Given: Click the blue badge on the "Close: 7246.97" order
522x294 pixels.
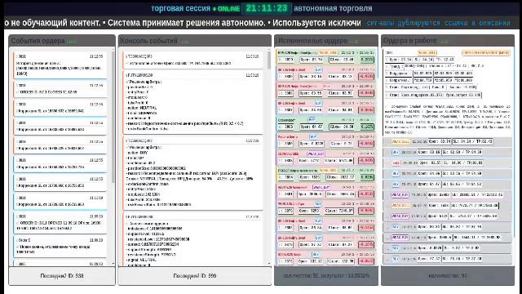Looking at the screenshot, I should coord(318,203).
